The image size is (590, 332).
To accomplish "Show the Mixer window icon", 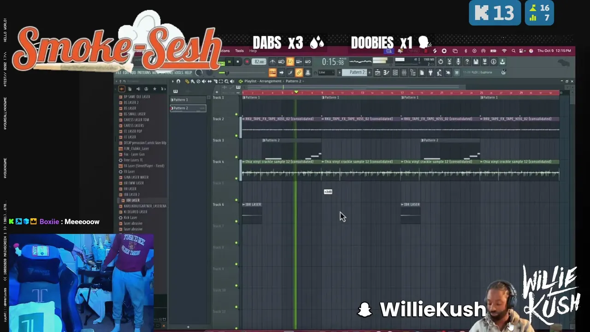I will click(x=404, y=72).
